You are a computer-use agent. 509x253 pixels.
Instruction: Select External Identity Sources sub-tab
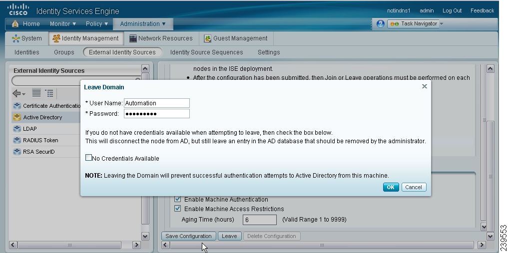pos(122,52)
